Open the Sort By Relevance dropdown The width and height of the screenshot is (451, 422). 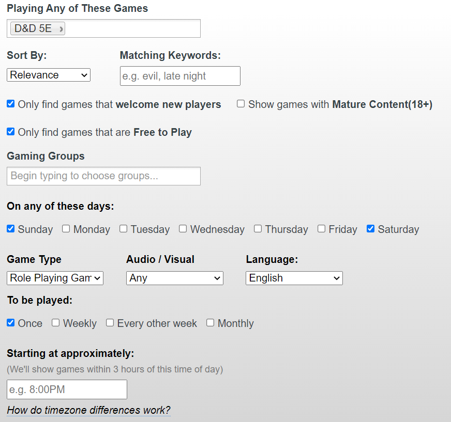[49, 75]
